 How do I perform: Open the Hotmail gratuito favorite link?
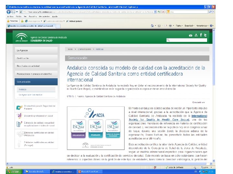coord(74,21)
